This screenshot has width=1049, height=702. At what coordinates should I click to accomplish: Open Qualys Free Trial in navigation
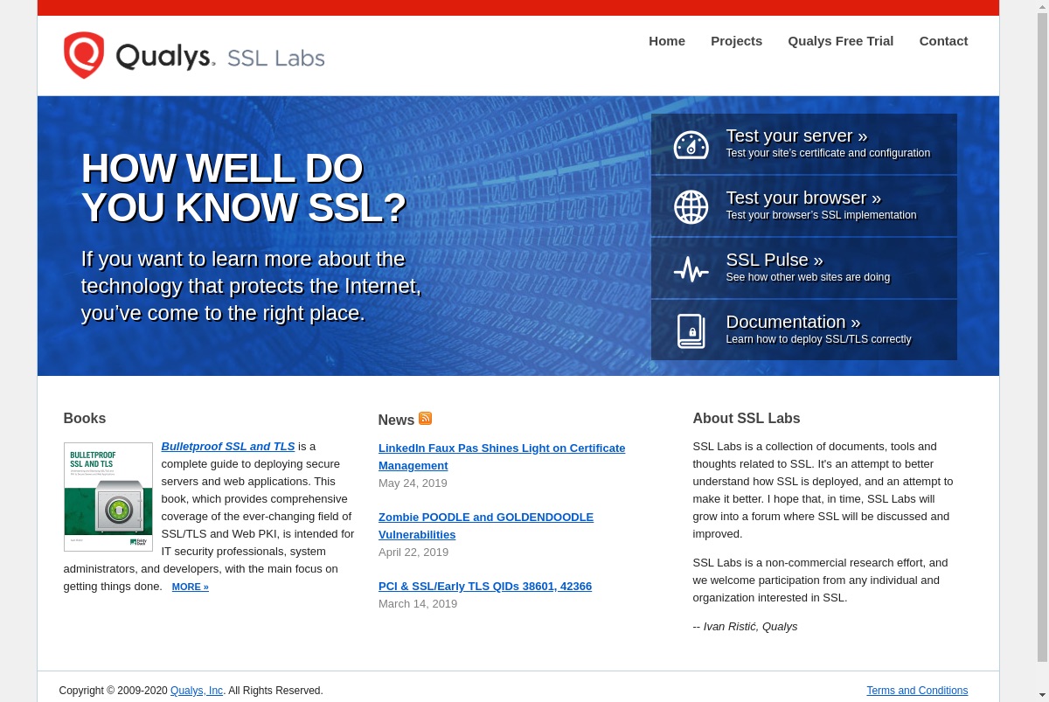click(840, 41)
